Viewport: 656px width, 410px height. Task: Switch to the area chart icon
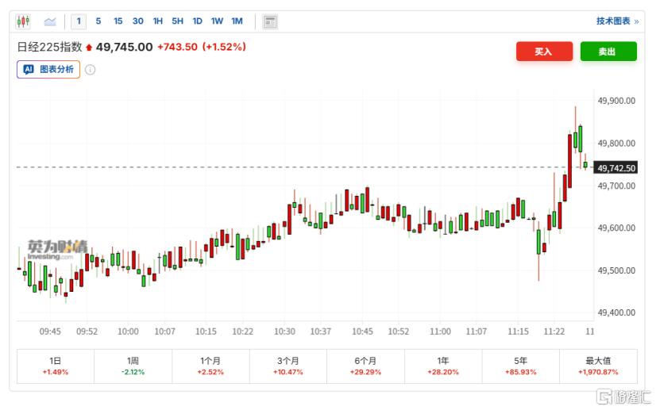51,21
